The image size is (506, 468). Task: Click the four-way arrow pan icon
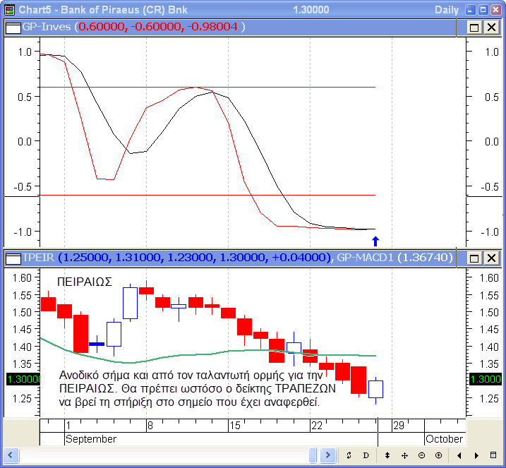tap(404, 455)
